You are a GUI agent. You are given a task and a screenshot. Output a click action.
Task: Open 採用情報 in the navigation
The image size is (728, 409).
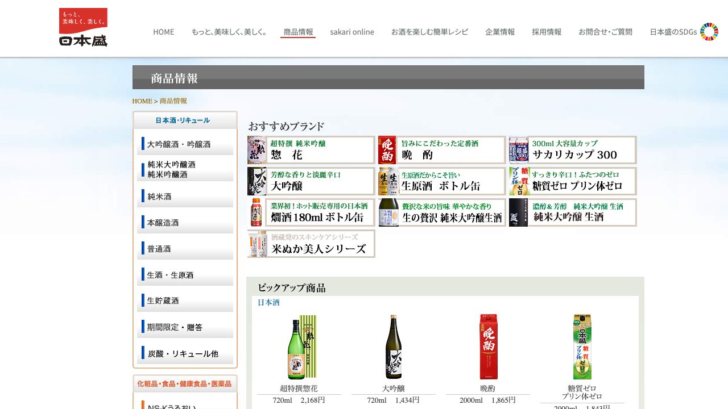pos(547,32)
